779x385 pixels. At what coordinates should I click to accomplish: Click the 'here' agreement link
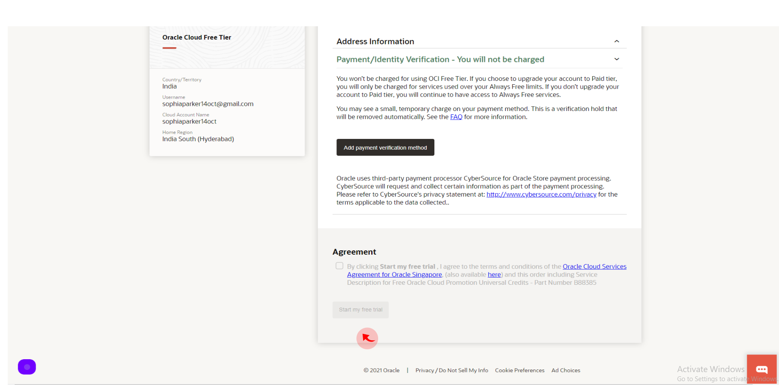(x=494, y=274)
